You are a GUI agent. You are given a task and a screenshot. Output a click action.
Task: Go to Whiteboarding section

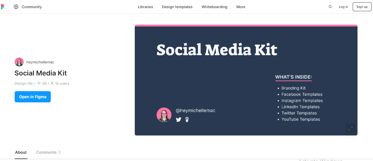click(x=214, y=7)
